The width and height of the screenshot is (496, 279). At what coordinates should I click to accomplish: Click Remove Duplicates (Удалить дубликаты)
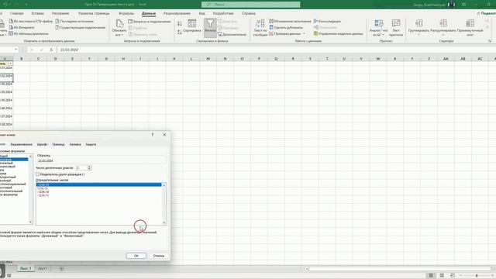[286, 28]
